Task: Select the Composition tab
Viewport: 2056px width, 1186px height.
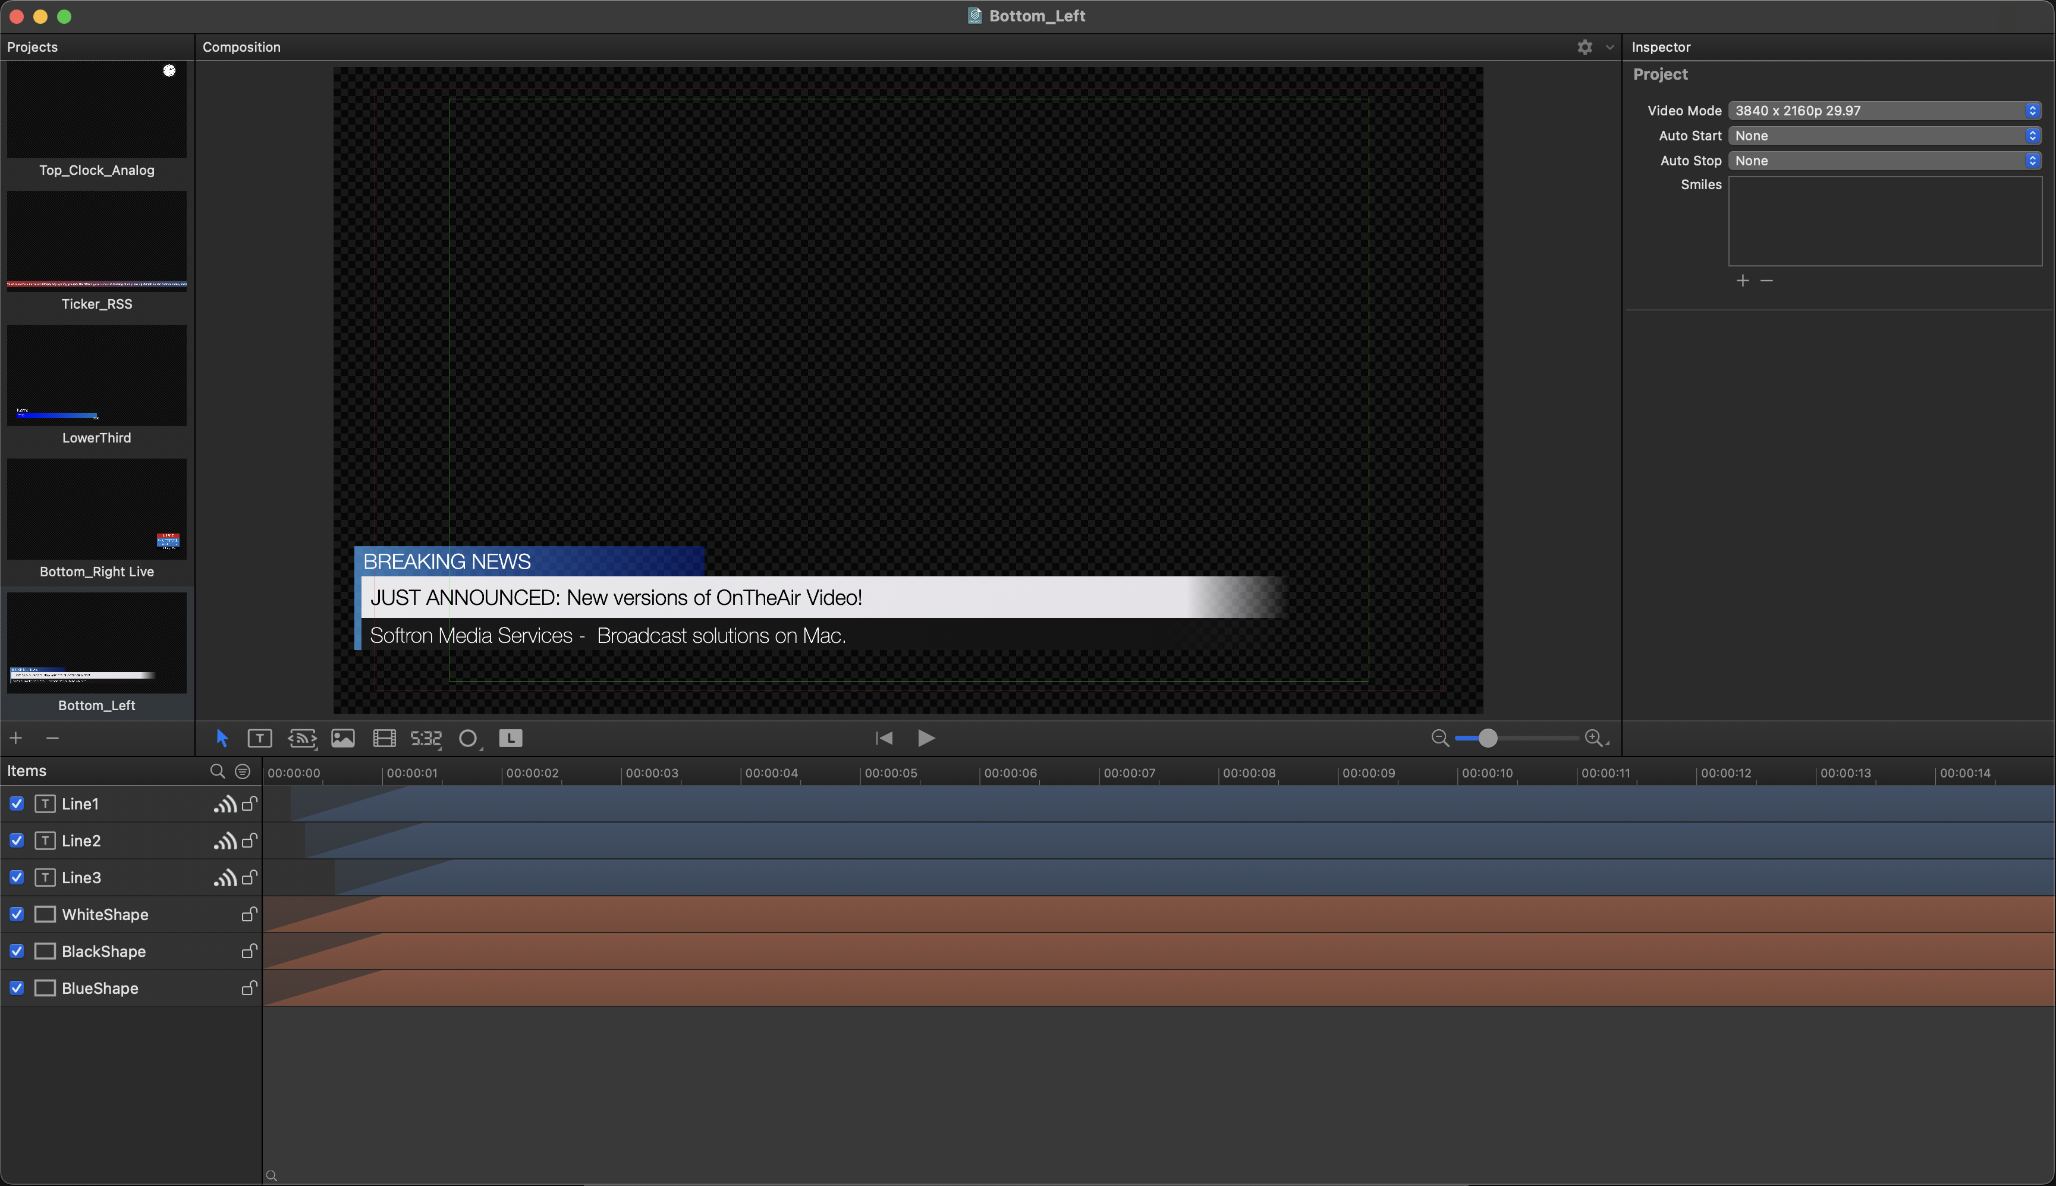Action: (243, 45)
